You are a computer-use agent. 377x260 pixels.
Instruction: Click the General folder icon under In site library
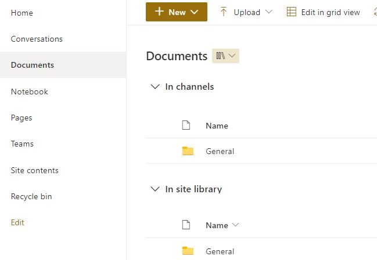point(188,251)
